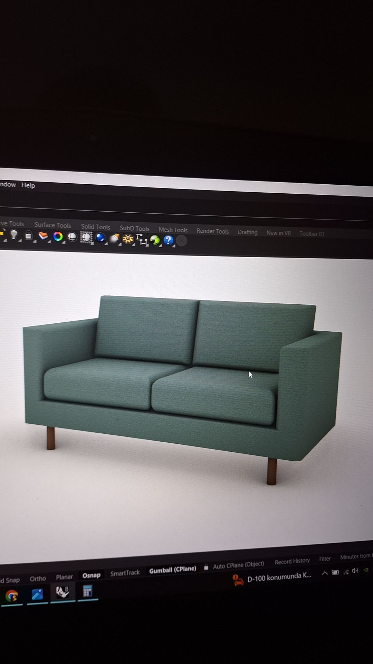Select the shaded sphere display icon
Viewport: 373px width, 664px height.
[x=72, y=237]
